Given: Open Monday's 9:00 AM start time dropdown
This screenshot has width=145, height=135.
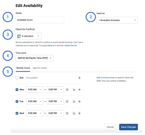Looking at the screenshot, I should click(35, 90).
